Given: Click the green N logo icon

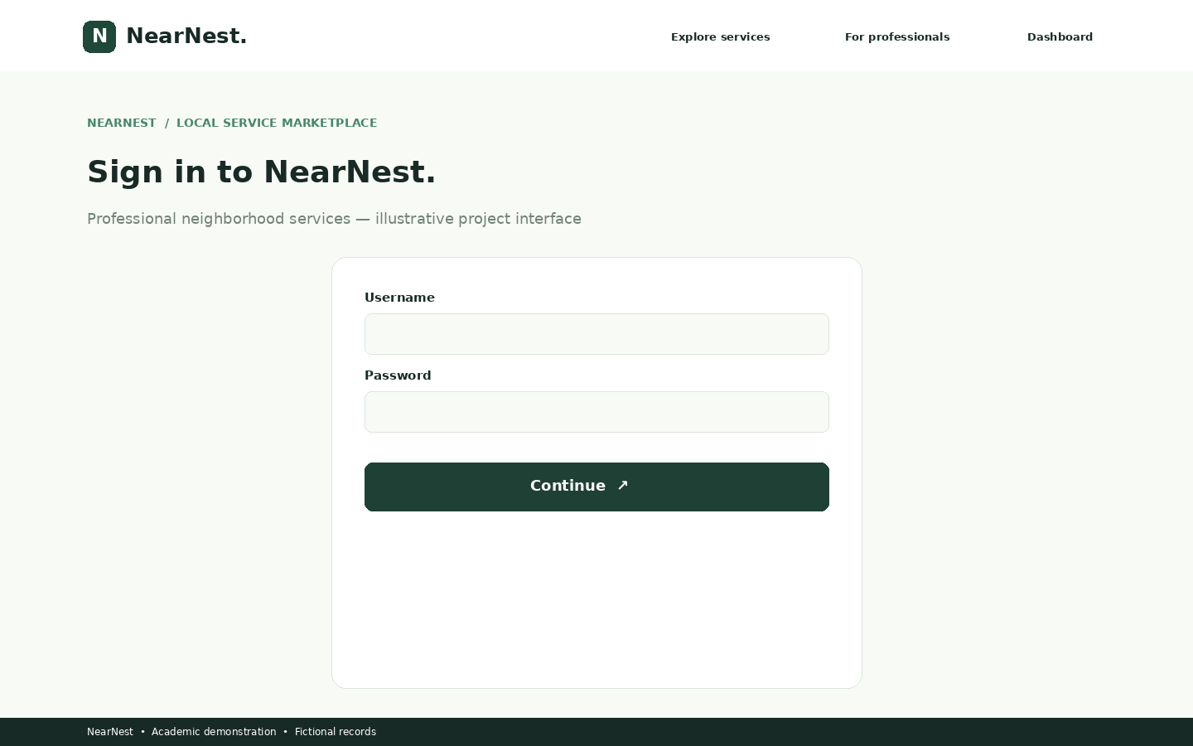Looking at the screenshot, I should click(99, 36).
